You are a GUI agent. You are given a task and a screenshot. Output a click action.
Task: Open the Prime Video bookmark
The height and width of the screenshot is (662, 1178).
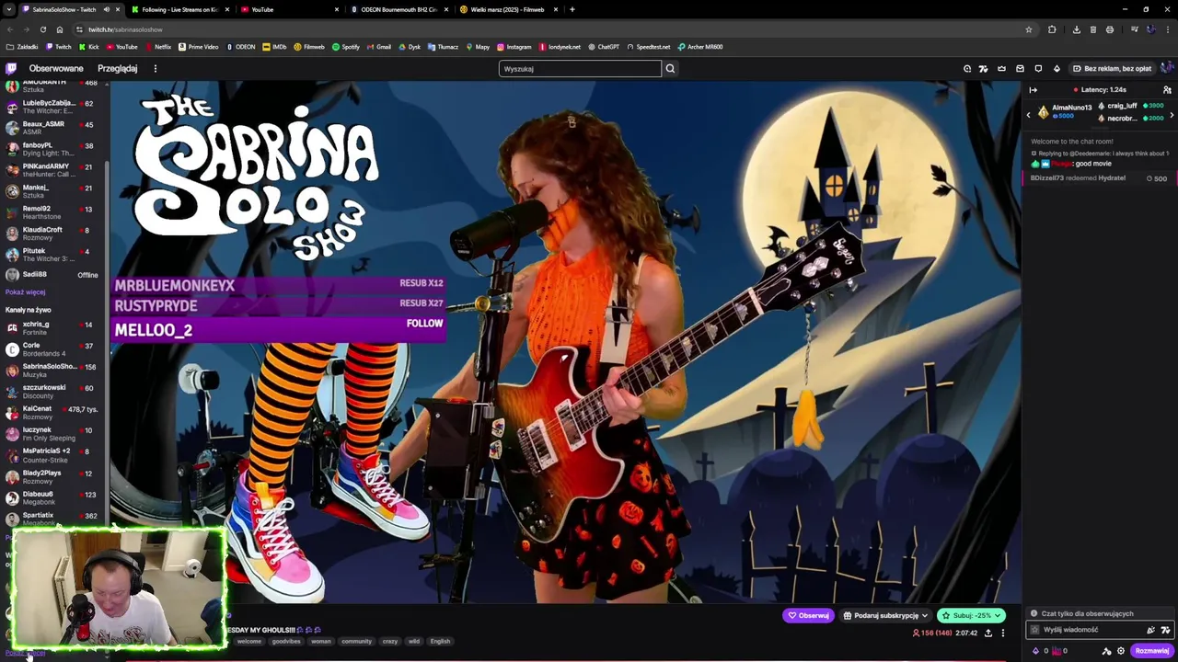click(198, 47)
